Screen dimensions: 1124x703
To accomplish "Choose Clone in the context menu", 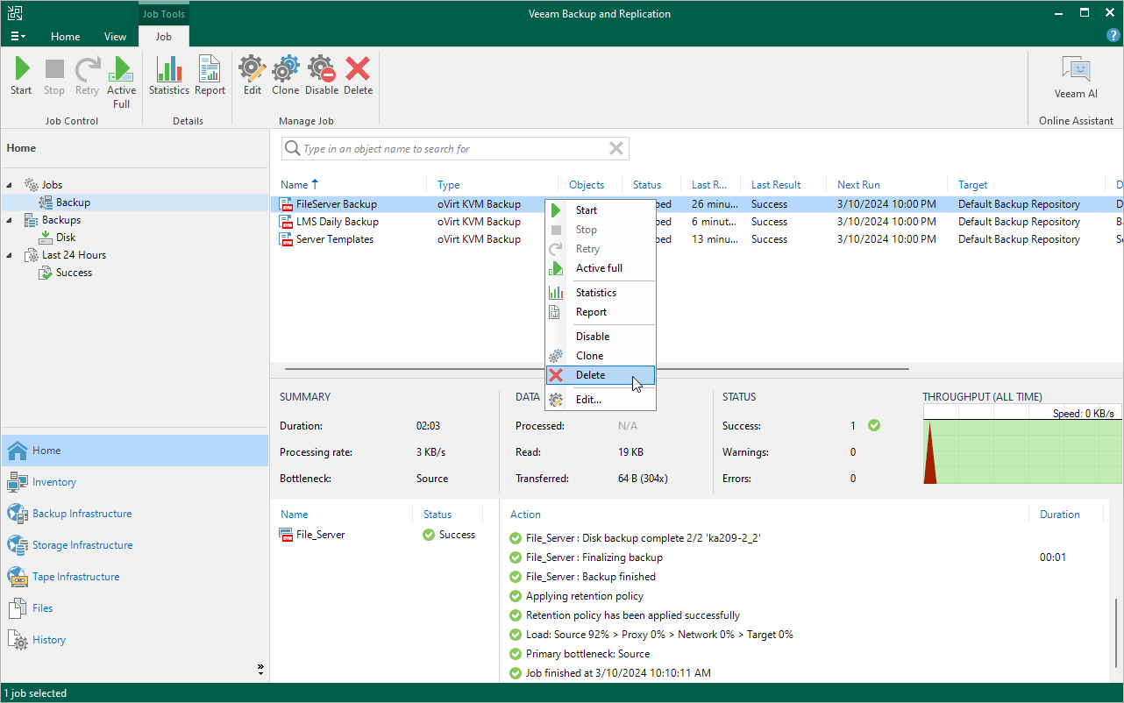I will [600, 356].
